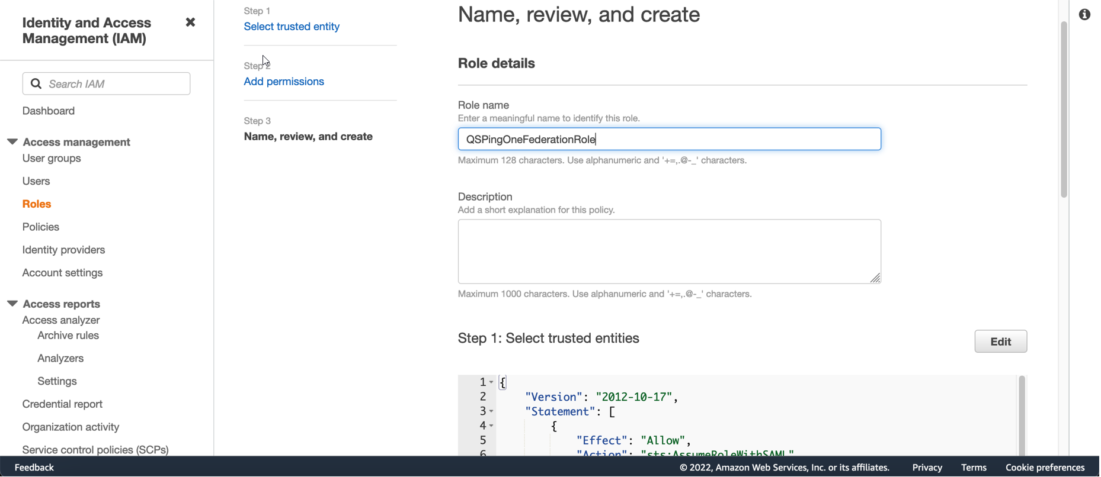Close the IAM navigation panel
The height and width of the screenshot is (477, 1101).
(x=190, y=22)
